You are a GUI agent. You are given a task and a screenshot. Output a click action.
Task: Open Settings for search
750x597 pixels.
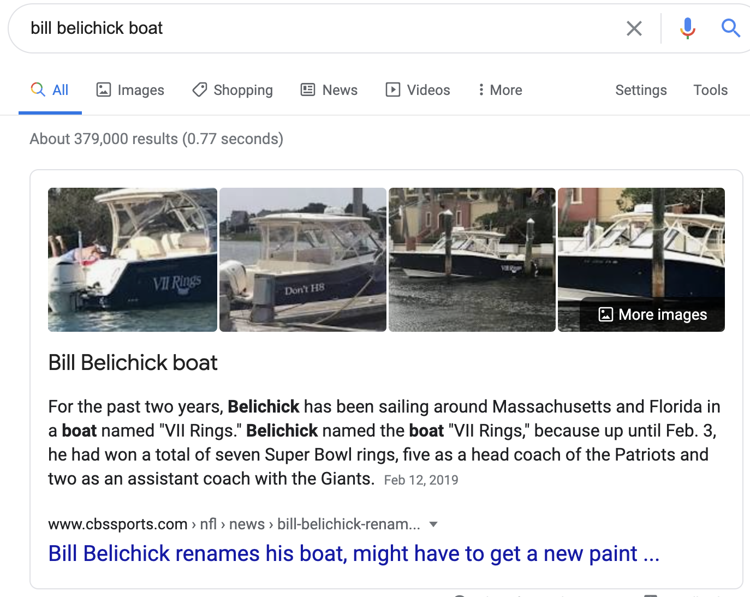coord(641,90)
